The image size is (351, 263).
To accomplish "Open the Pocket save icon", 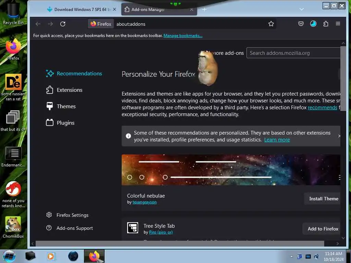I will (x=301, y=24).
